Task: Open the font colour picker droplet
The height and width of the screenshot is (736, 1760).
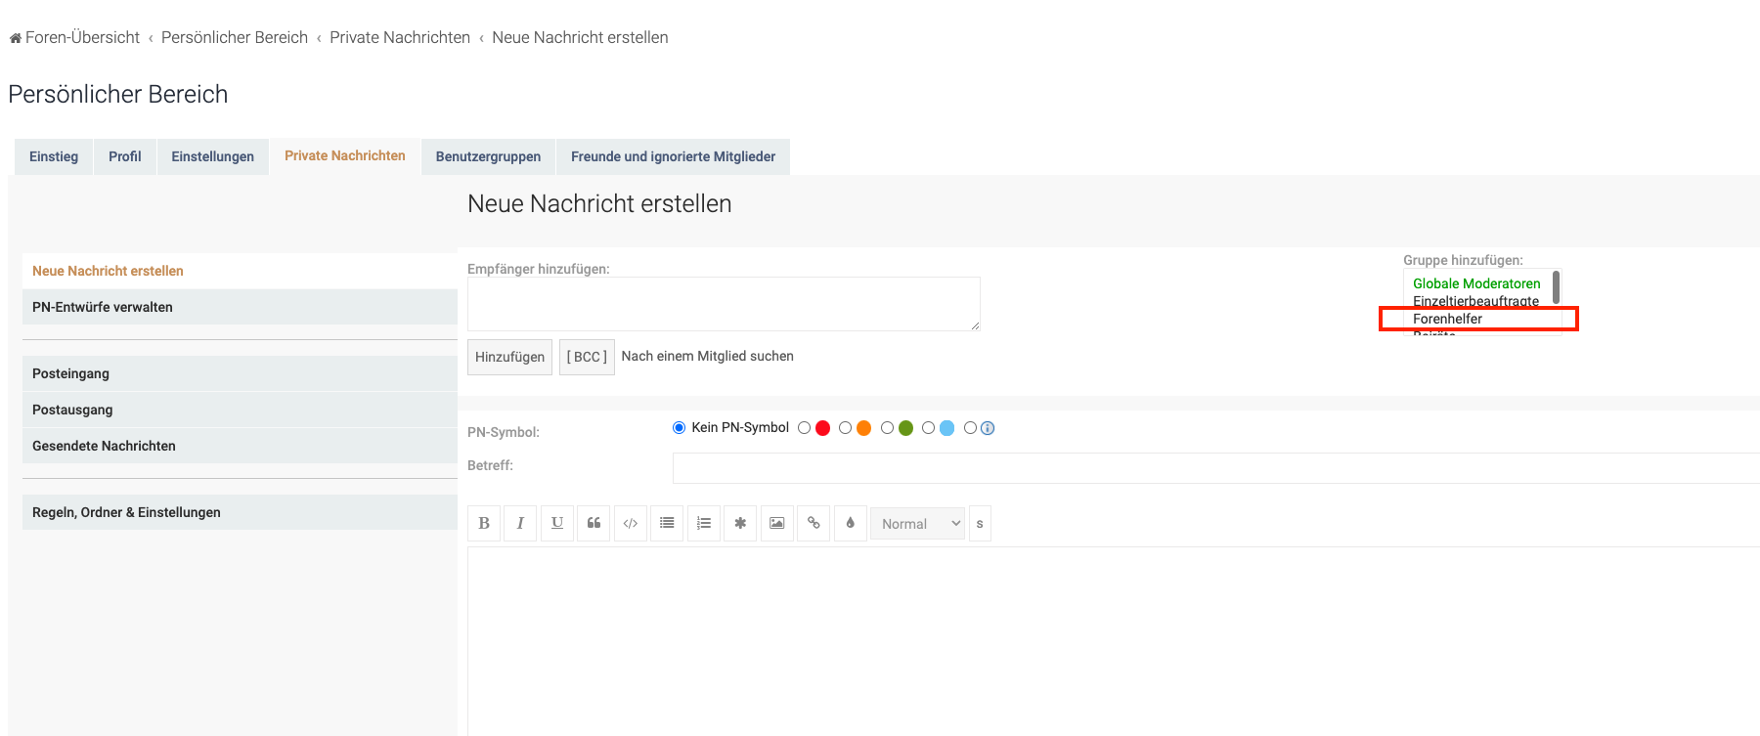Action: tap(850, 523)
